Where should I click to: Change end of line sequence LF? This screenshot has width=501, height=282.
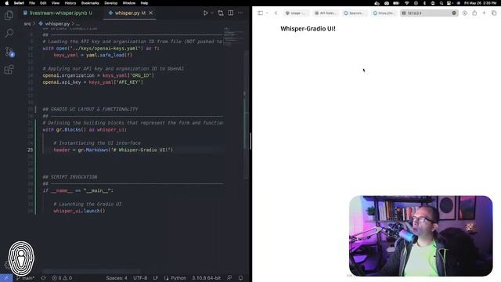tap(155, 278)
